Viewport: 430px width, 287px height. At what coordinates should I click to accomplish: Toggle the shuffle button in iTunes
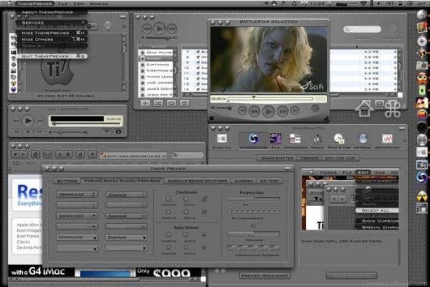tap(158, 103)
